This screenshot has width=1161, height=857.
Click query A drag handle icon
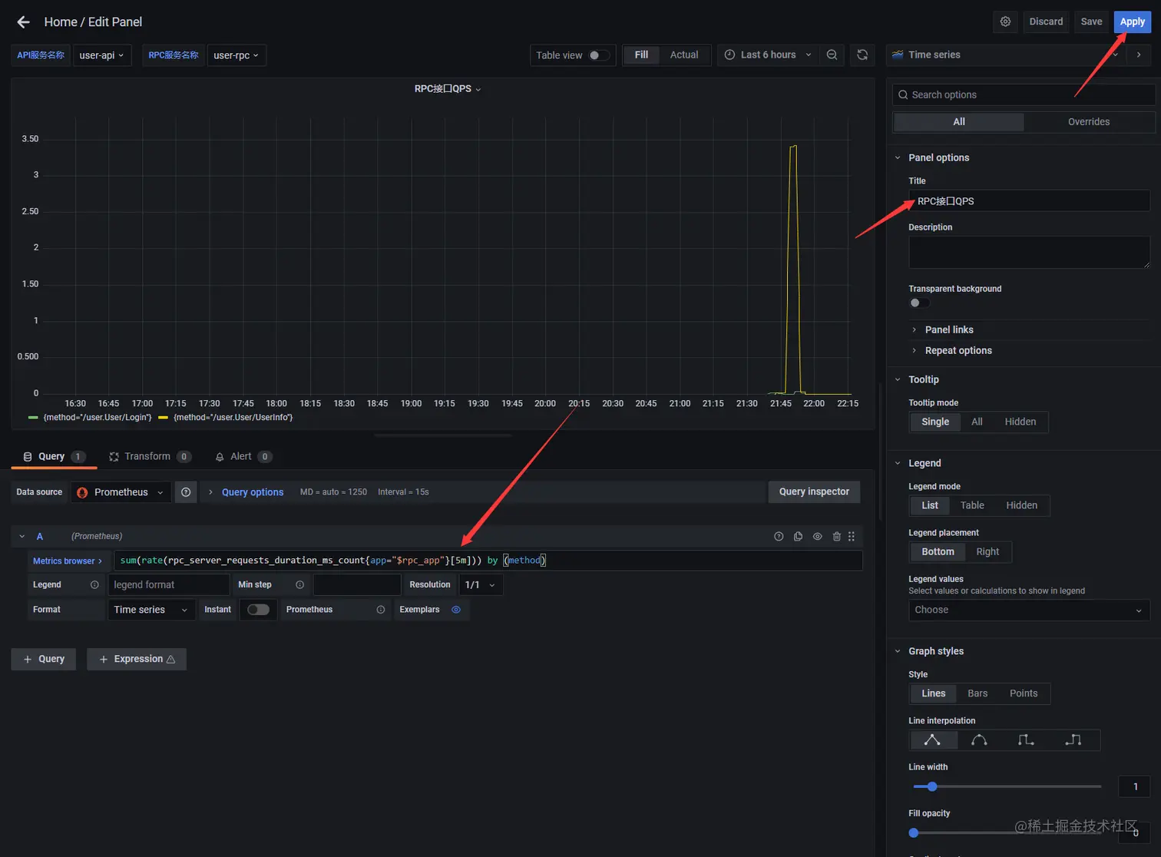coord(852,536)
